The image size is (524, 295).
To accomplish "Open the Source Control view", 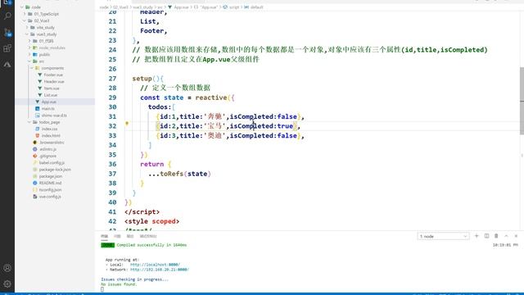I will pos(7,32).
